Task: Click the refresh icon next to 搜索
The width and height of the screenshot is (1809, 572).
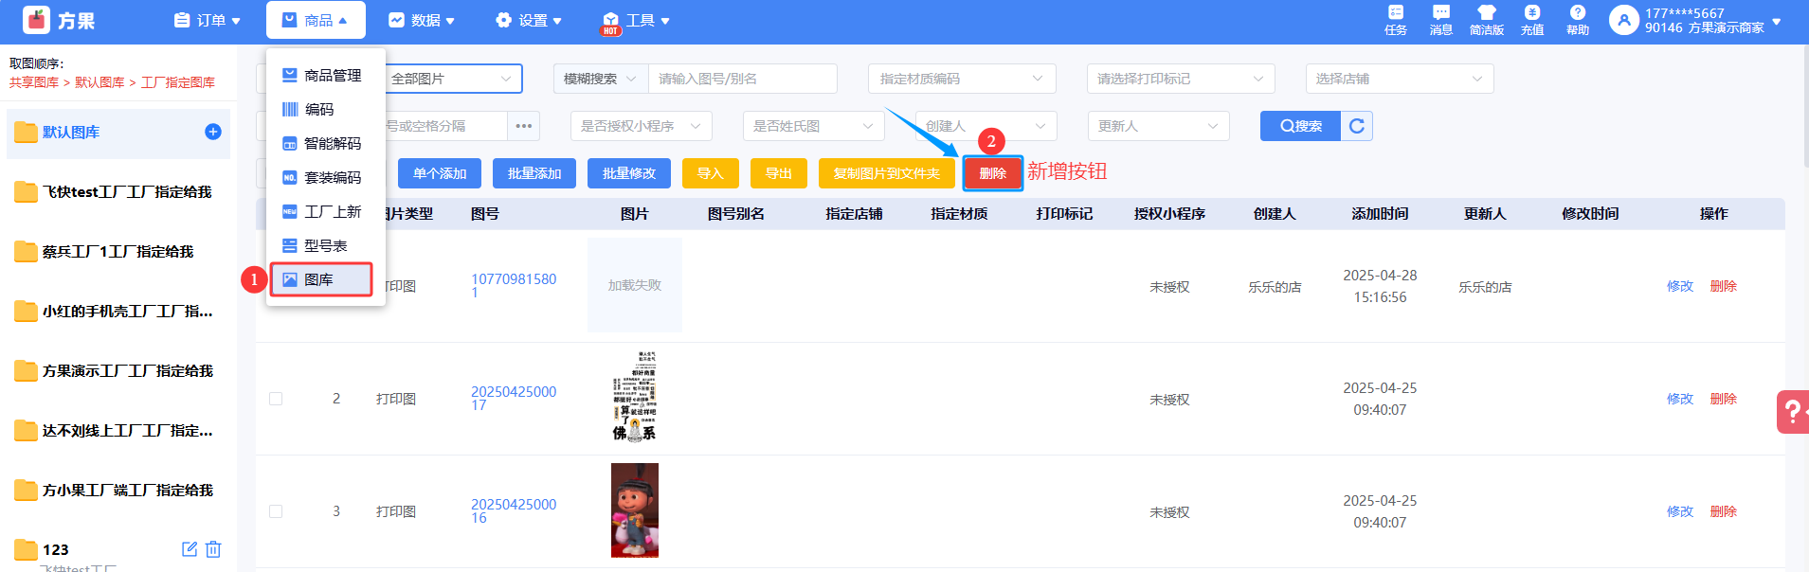Action: coord(1357,126)
